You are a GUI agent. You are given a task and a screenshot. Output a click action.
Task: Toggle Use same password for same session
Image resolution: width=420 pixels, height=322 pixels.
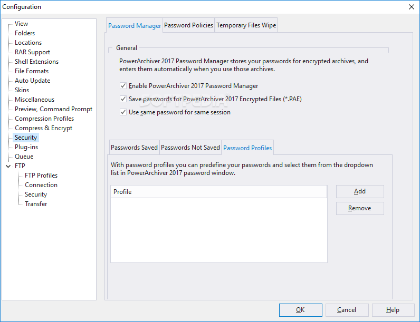(123, 112)
